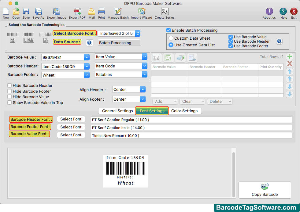Select the middle PDF417-style barcode type icon
The height and width of the screenshot is (212, 300).
pos(29,38)
